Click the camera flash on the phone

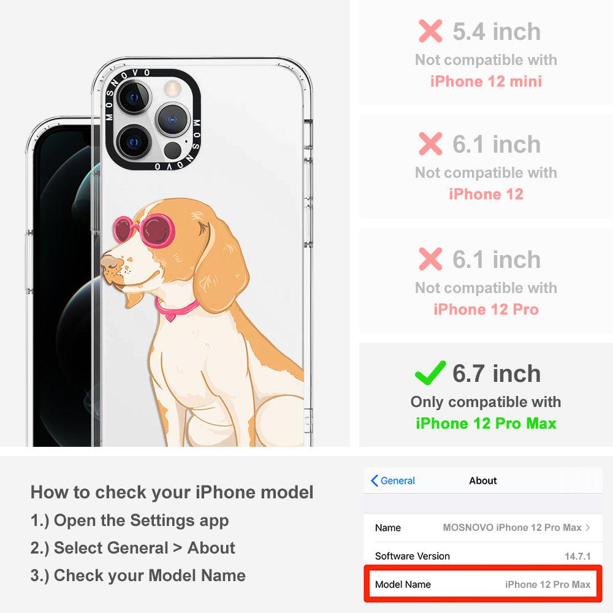172,88
